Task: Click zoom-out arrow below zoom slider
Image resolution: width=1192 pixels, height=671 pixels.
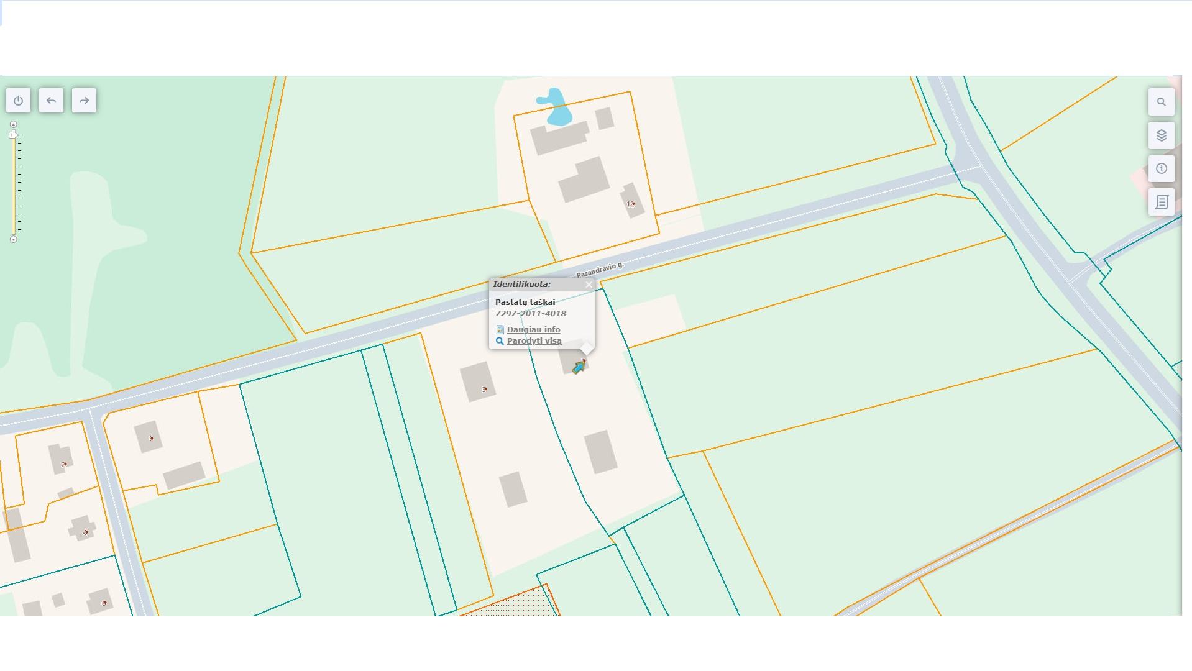Action: click(x=13, y=239)
